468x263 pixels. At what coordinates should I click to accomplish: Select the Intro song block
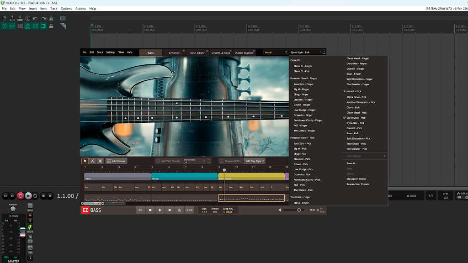coord(117,177)
